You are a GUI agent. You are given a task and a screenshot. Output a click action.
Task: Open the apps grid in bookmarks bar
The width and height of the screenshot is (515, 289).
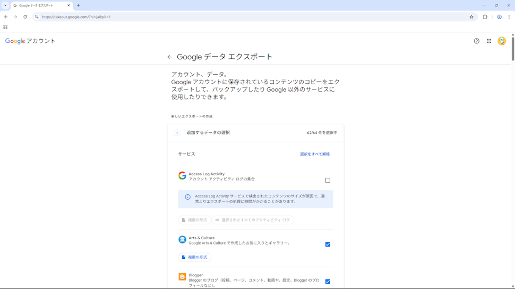(5, 27)
